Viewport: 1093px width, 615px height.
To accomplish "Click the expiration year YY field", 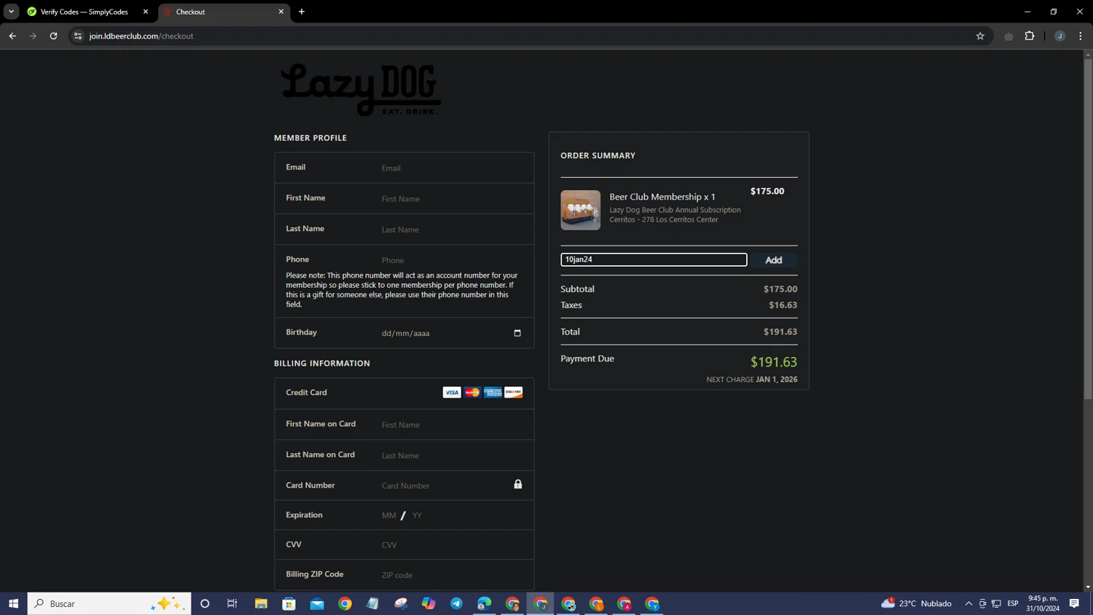I will (x=418, y=515).
